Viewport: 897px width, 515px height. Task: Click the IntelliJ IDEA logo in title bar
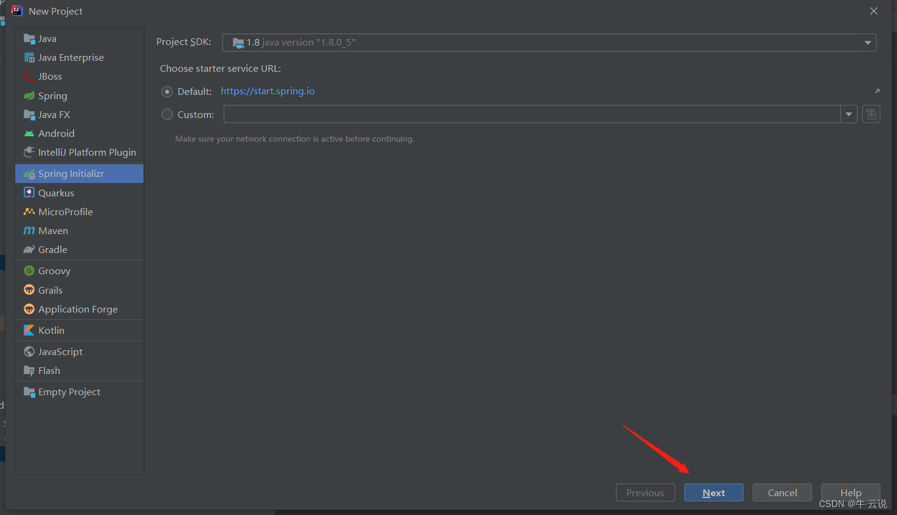(x=17, y=11)
